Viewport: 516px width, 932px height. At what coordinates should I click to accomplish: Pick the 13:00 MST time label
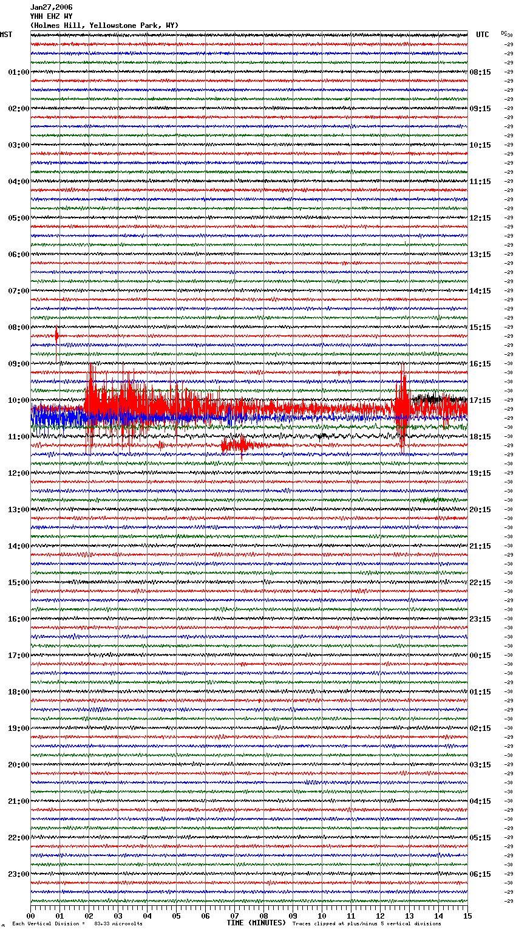tap(18, 510)
